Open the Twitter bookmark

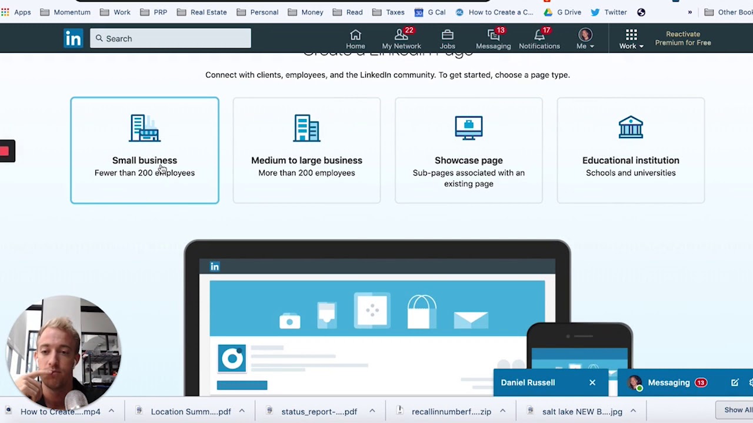click(609, 12)
